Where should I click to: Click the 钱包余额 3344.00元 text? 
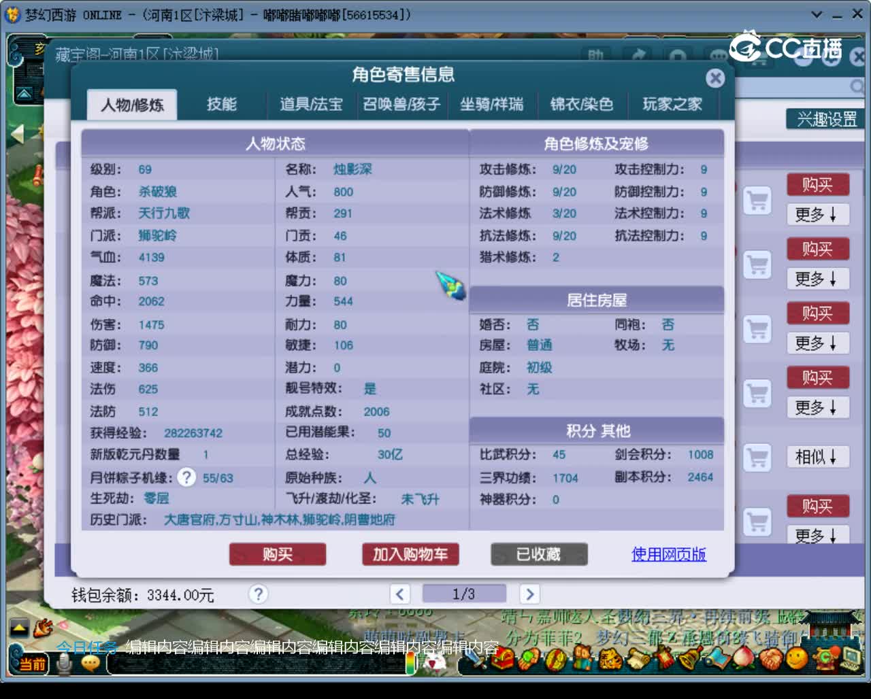click(x=143, y=595)
